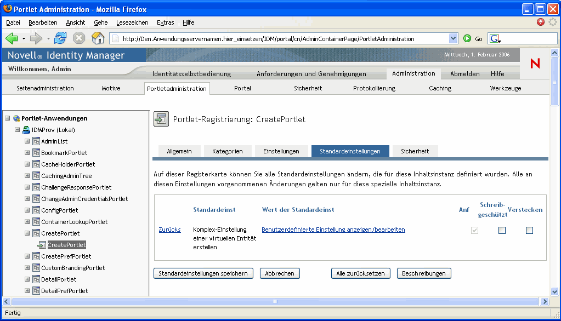This screenshot has height=321, width=561.
Task: Open the Seitenadministration tab
Action: pyautogui.click(x=45, y=88)
